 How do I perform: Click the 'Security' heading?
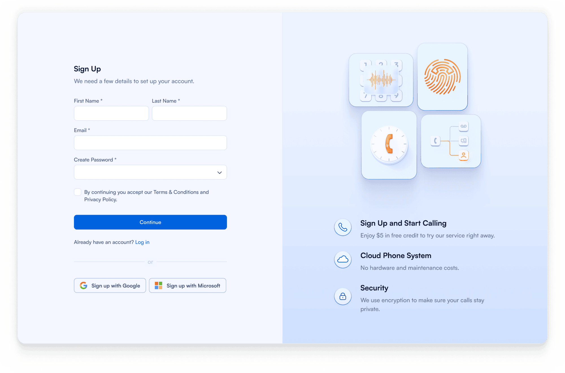tap(374, 288)
